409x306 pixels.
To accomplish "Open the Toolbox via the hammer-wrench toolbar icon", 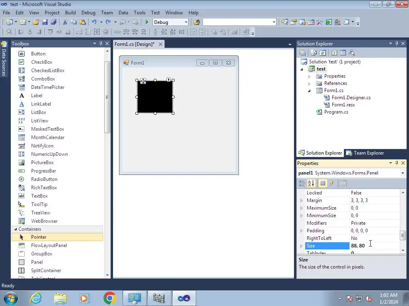I will (320, 22).
